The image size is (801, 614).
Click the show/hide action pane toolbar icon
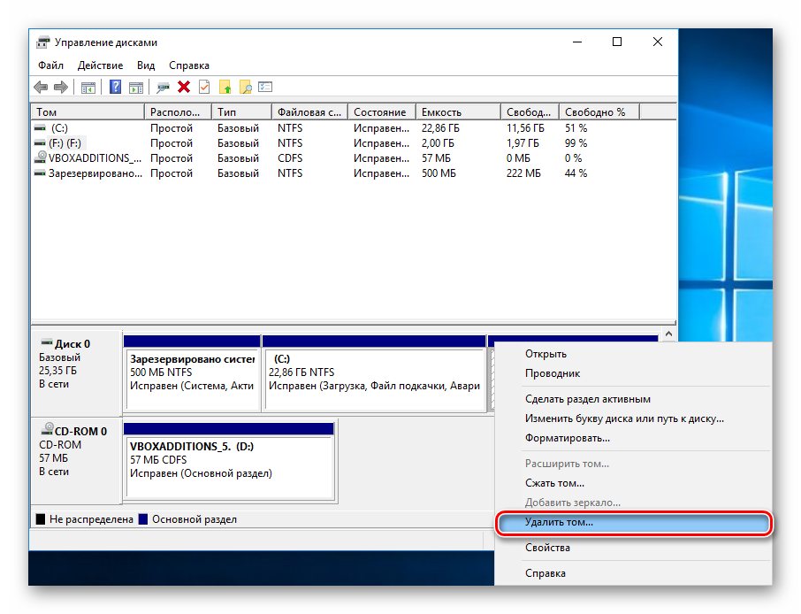(x=136, y=87)
